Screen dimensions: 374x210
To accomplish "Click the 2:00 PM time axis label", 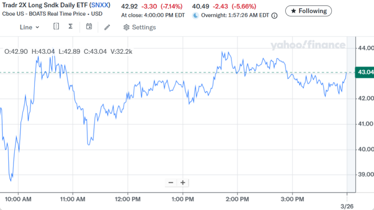I will click(x=237, y=199).
